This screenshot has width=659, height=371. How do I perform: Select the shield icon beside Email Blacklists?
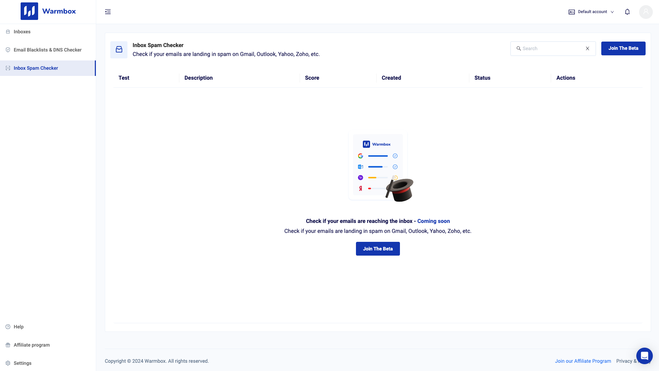tap(8, 50)
